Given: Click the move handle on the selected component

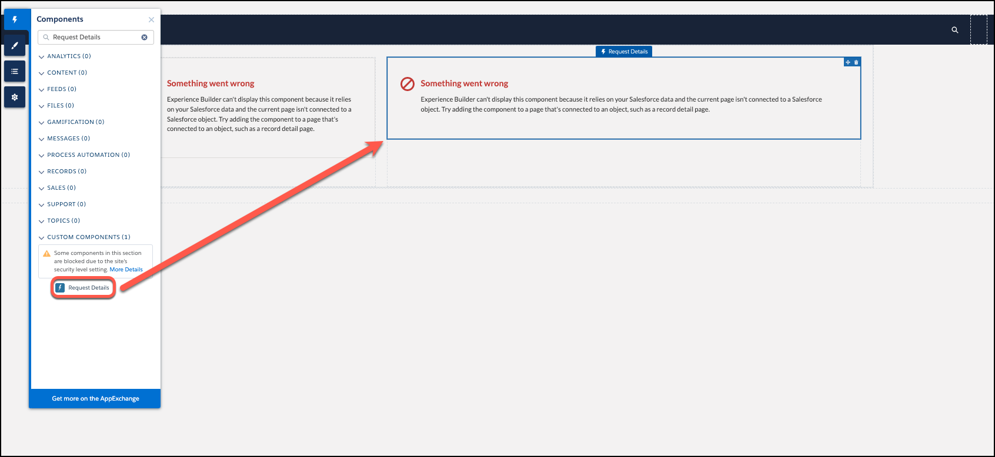Looking at the screenshot, I should point(848,62).
